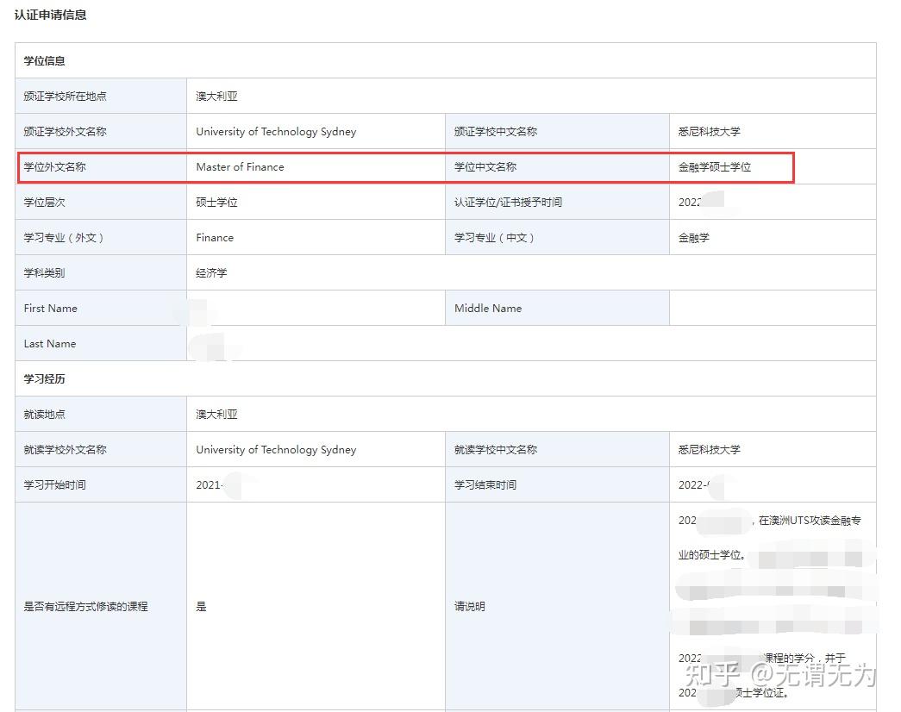This screenshot has width=901, height=712.
Task: Click the 学习专业(中文) value 金融学
Action: pyautogui.click(x=693, y=238)
